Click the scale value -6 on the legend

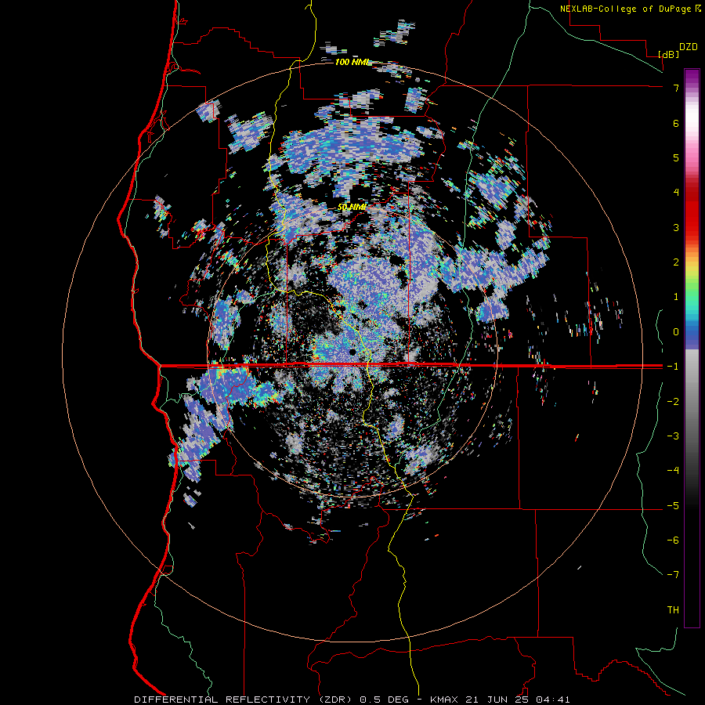(x=673, y=540)
